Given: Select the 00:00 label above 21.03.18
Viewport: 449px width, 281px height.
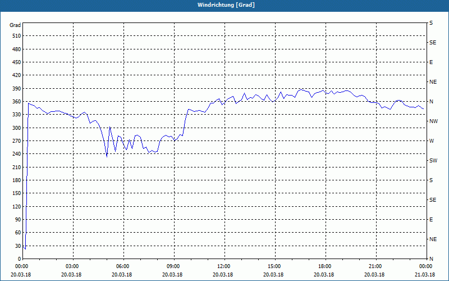Looking at the screenshot, I should [x=426, y=266].
